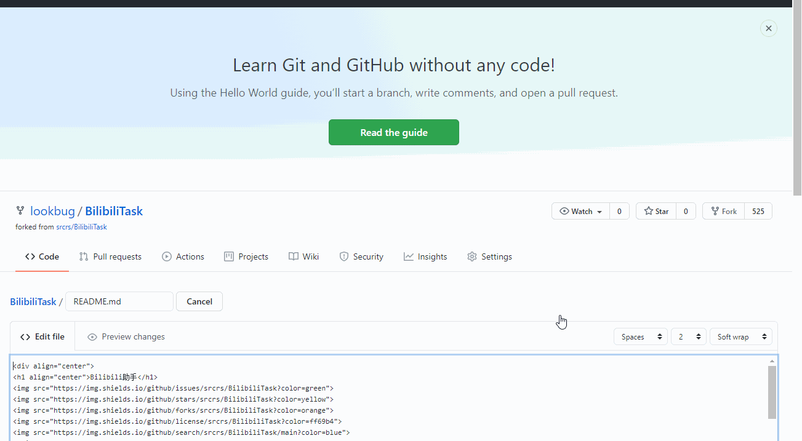Click the README.md filename input field
802x441 pixels.
coord(119,301)
